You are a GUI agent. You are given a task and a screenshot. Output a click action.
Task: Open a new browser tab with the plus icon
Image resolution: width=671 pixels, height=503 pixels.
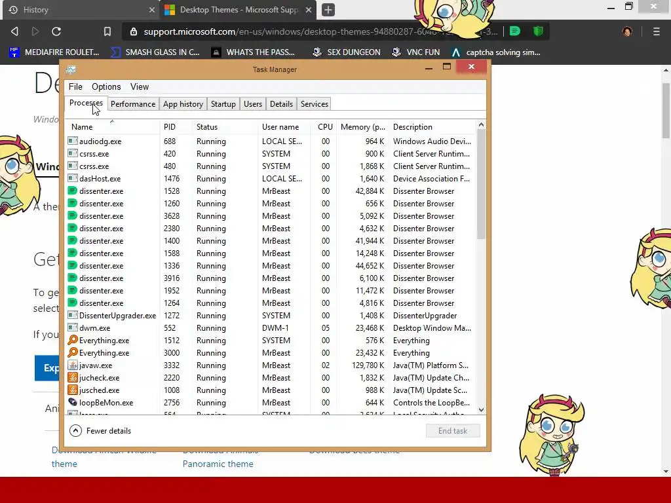[328, 9]
